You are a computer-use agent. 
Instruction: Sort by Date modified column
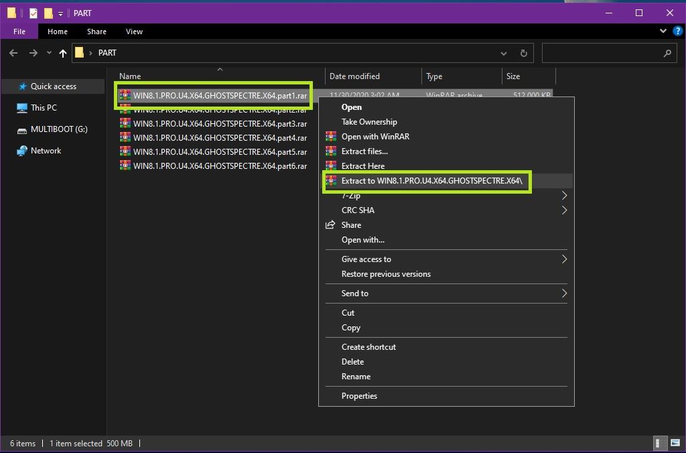373,76
